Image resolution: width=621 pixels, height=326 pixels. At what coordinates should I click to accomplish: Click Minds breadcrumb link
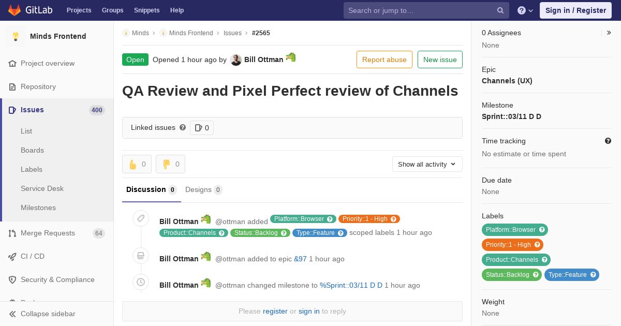(x=140, y=33)
